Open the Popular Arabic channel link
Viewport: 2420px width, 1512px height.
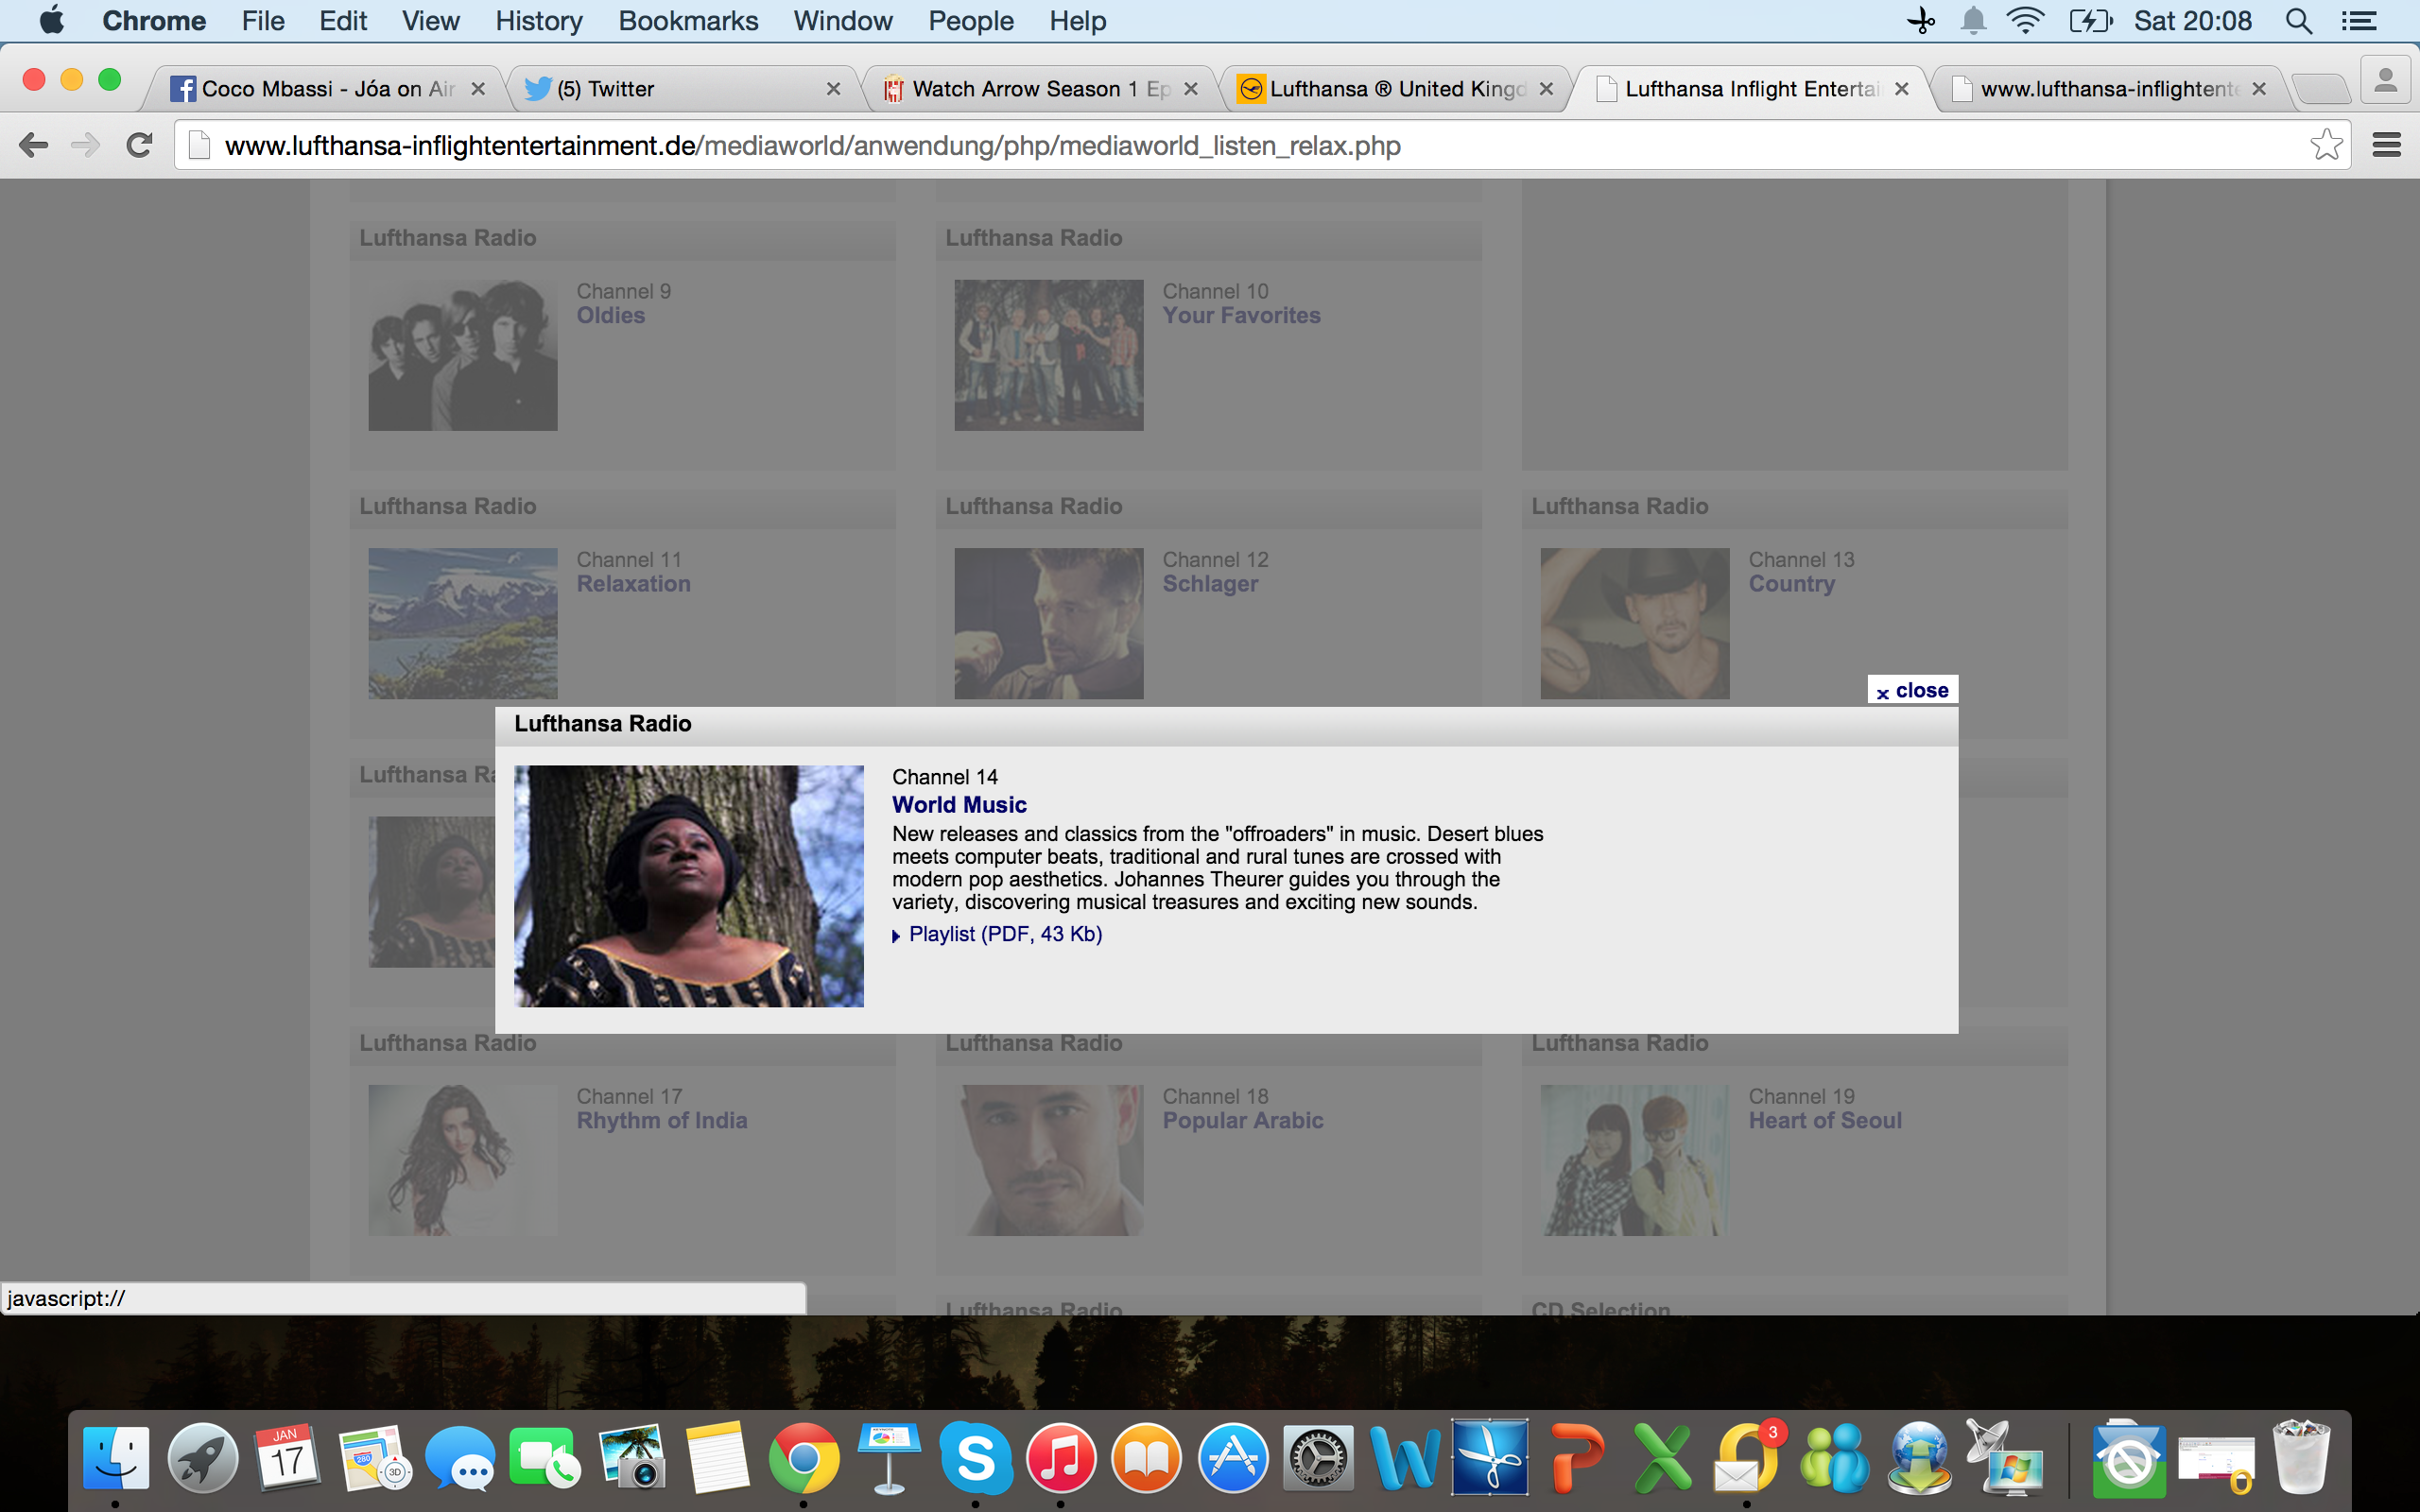pyautogui.click(x=1242, y=1121)
